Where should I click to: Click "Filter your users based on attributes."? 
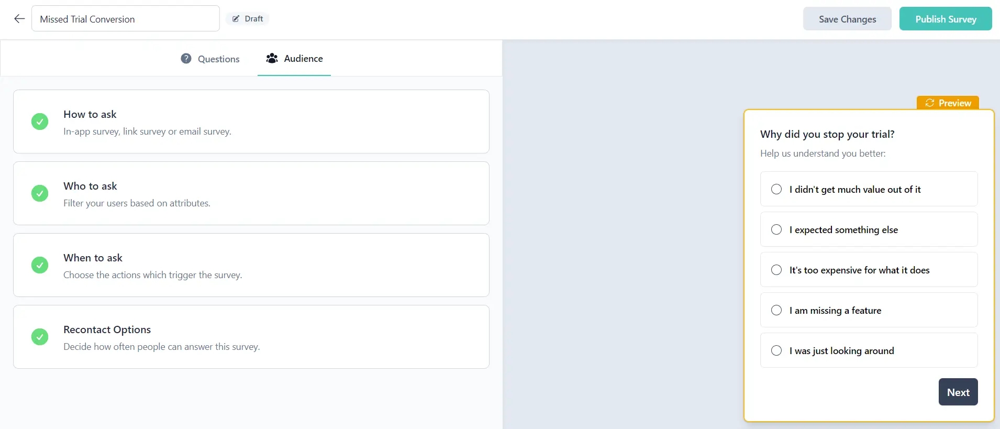pos(137,203)
